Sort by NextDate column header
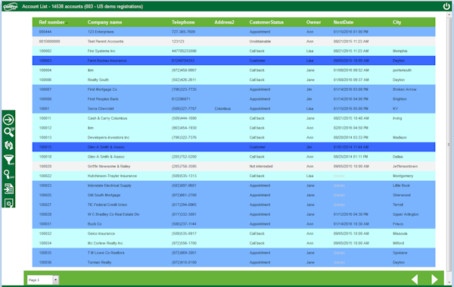 click(344, 22)
